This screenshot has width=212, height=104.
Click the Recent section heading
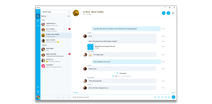tap(44, 16)
